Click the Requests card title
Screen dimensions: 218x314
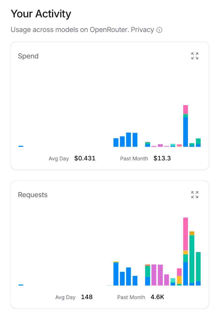click(33, 195)
